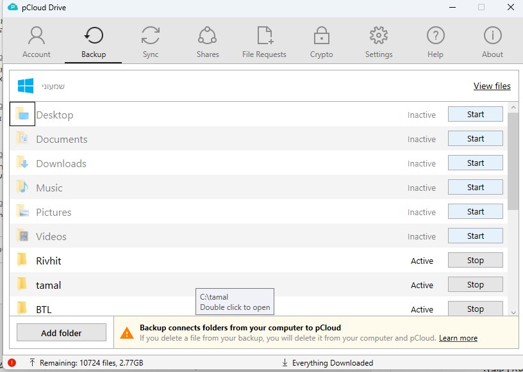Start backup for Pictures folder
523x372 pixels.
(475, 212)
